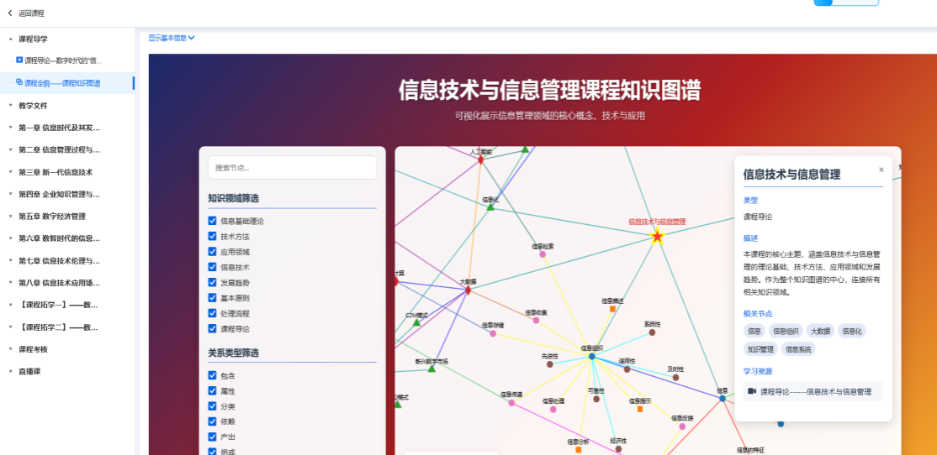Click the orange square 信息描述 node
937x455 pixels.
613,309
